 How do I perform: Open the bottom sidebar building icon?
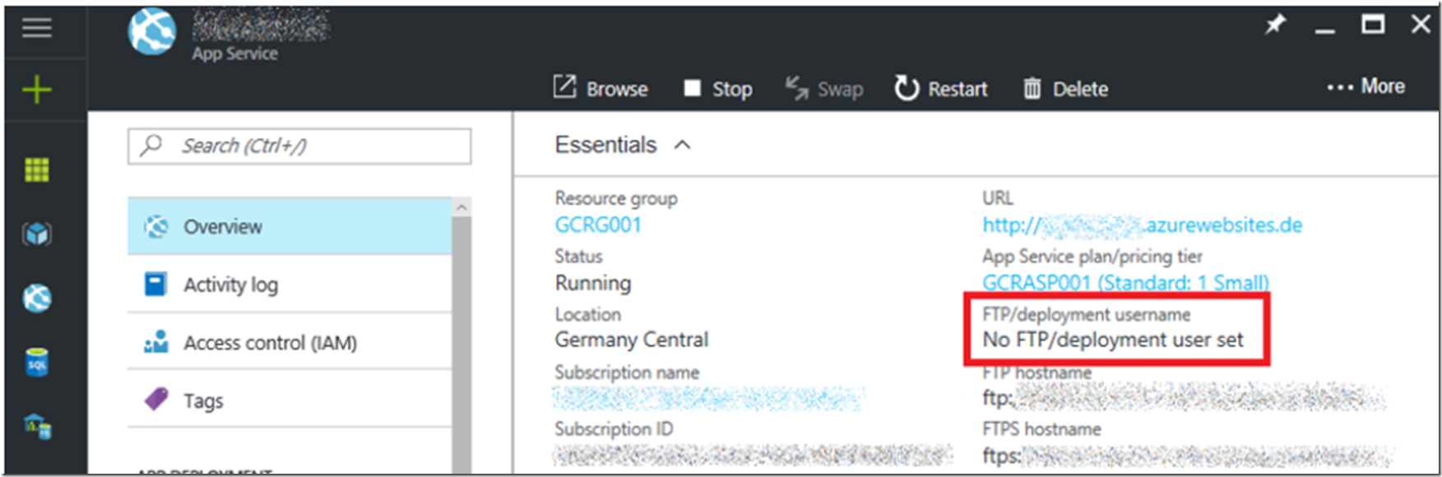point(37,426)
